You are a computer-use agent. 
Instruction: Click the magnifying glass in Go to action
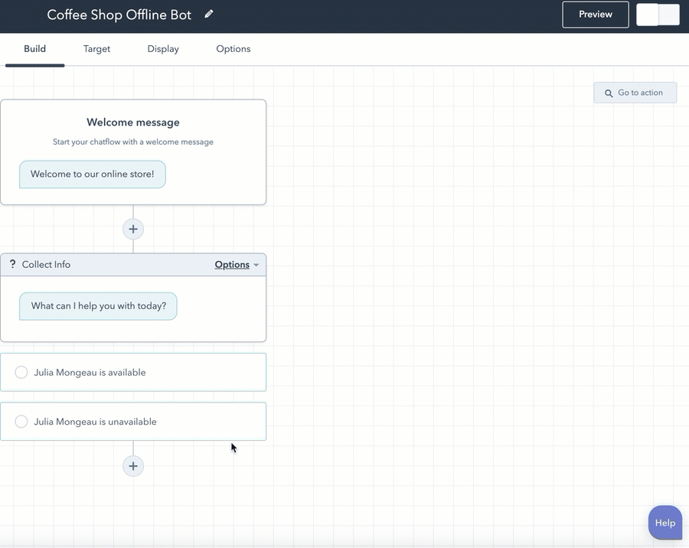click(x=609, y=92)
